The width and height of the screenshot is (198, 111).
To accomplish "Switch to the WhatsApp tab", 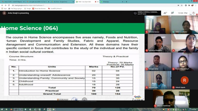I will click(x=111, y=2).
